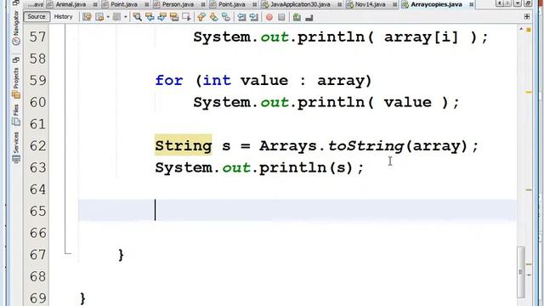Open the Services side panel
Screen dimensions: 544x306
[16, 147]
